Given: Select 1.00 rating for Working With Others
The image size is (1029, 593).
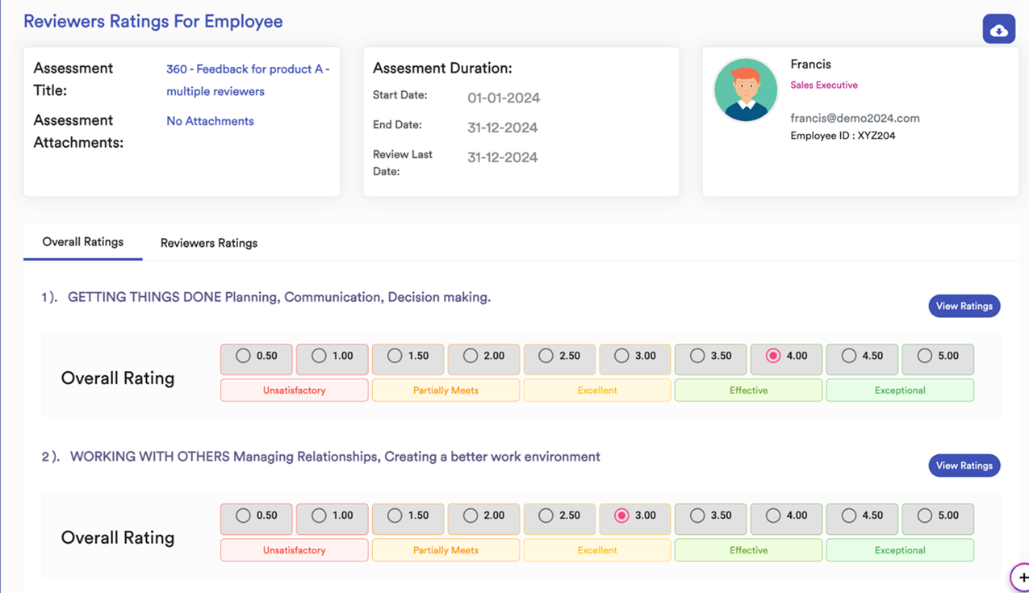Looking at the screenshot, I should point(319,516).
